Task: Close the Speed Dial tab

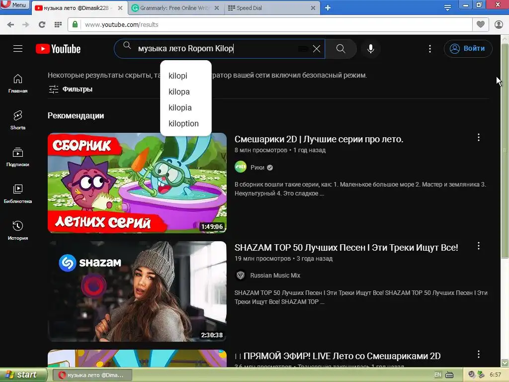Action: pyautogui.click(x=313, y=8)
